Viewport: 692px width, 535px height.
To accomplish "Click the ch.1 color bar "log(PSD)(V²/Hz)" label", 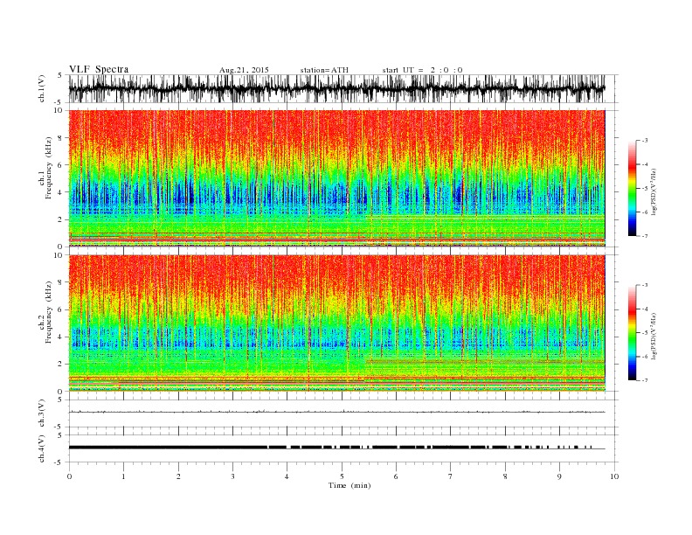I will click(654, 192).
